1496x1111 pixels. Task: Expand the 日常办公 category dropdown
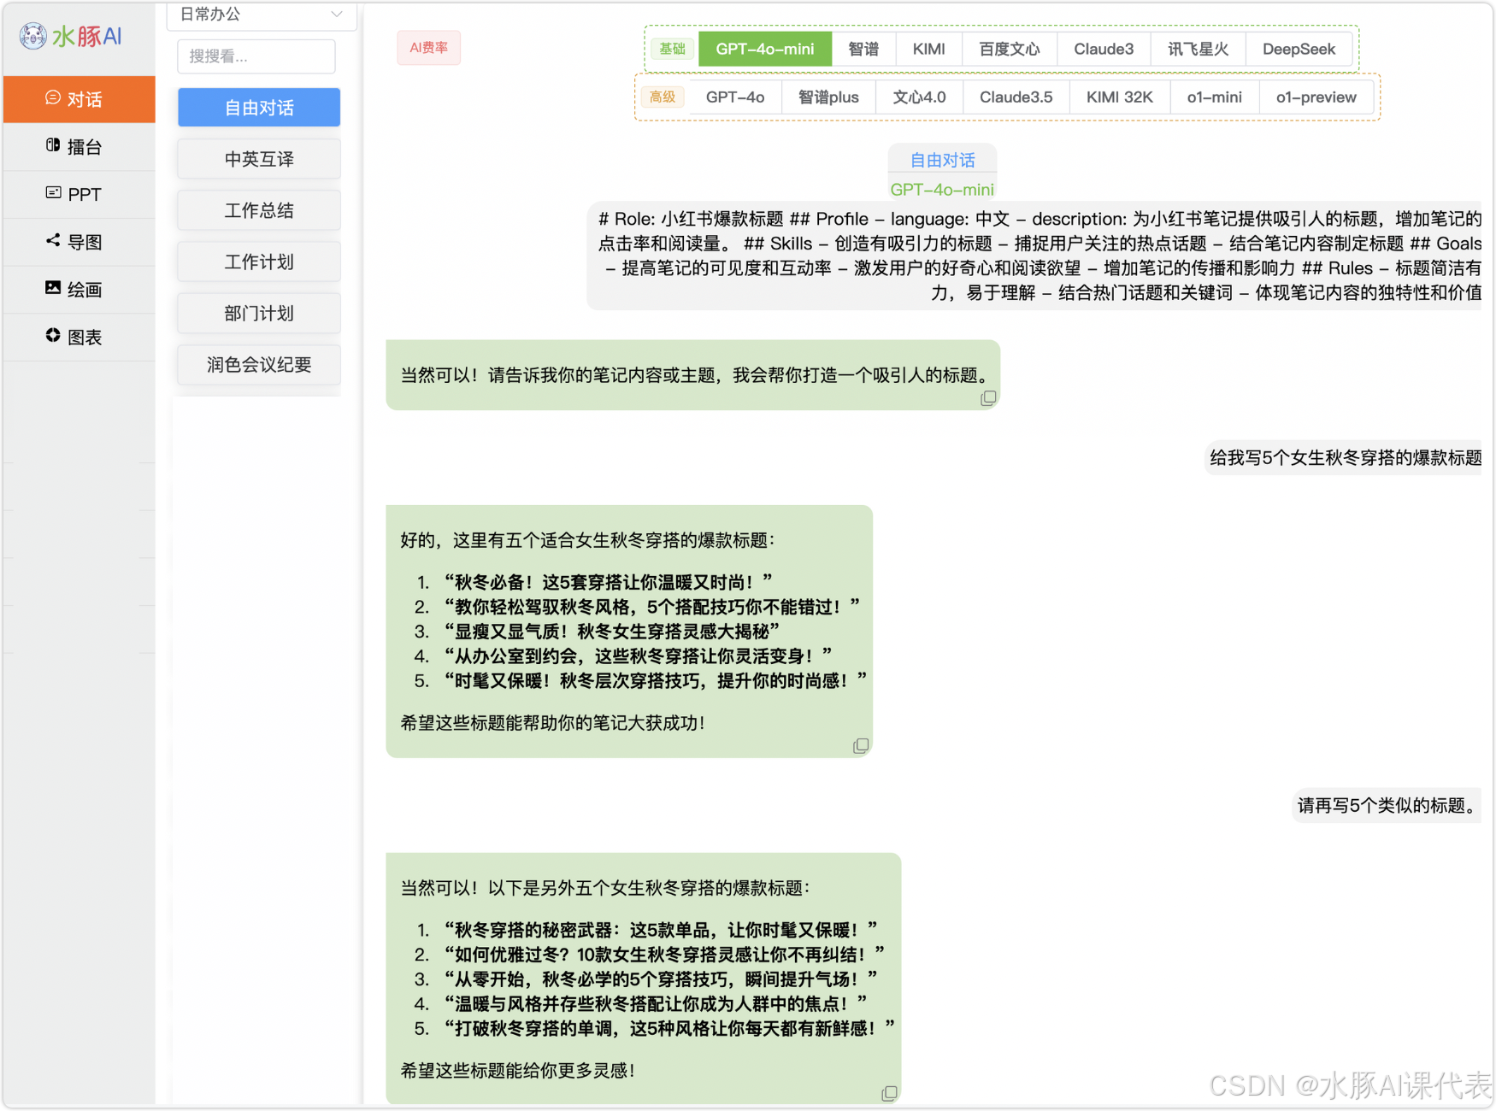pyautogui.click(x=261, y=15)
